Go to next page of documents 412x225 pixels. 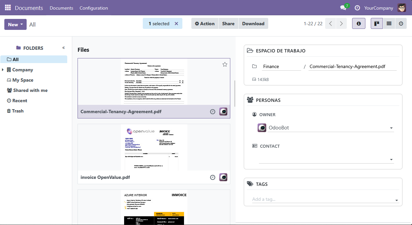(x=341, y=24)
